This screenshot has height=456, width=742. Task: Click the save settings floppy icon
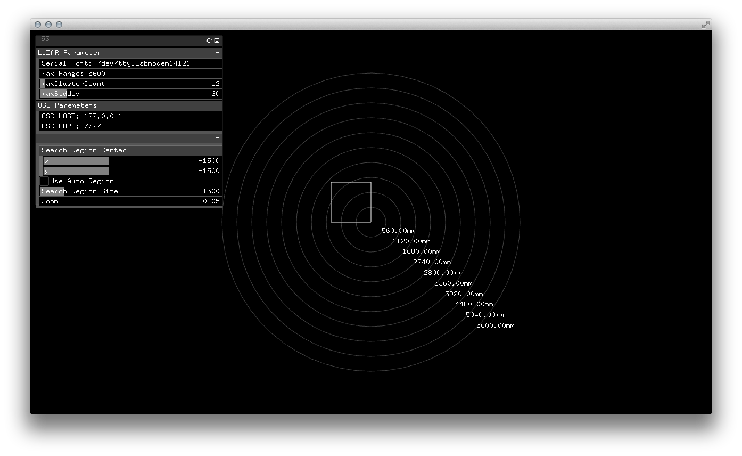[x=217, y=40]
